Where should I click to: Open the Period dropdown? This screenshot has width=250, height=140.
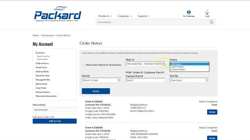point(102,80)
